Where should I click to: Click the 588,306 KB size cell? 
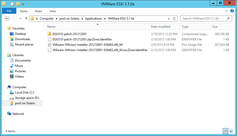222,34
